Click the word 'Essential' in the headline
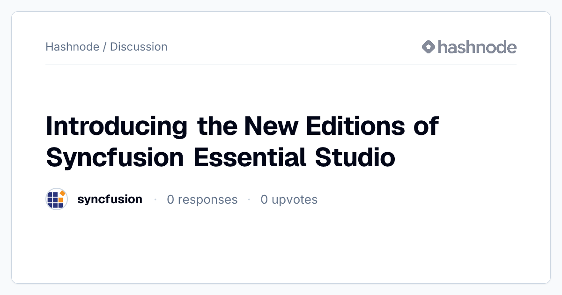 pyautogui.click(x=250, y=157)
